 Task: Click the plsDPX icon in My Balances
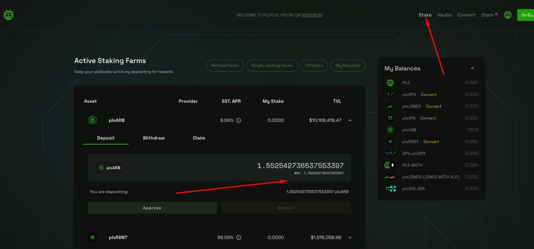[x=390, y=94]
